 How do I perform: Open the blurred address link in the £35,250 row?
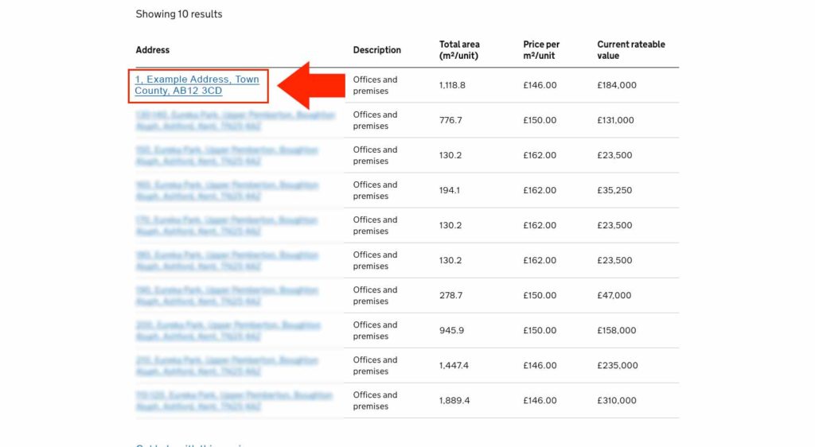(x=227, y=191)
